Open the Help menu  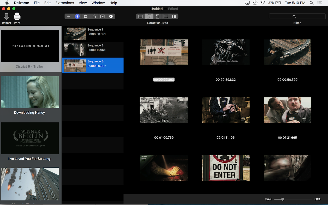point(113,3)
